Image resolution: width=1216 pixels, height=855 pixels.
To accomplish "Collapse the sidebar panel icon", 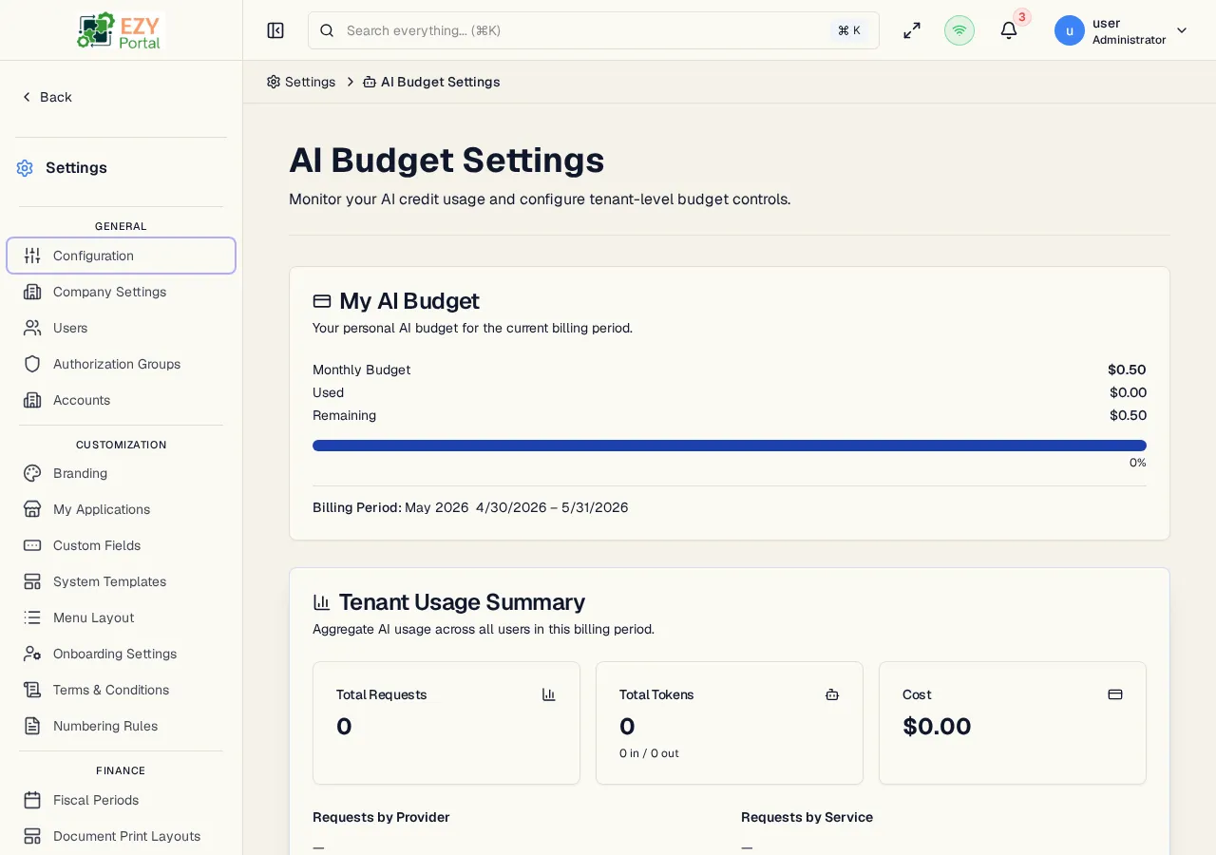I will tap(275, 30).
